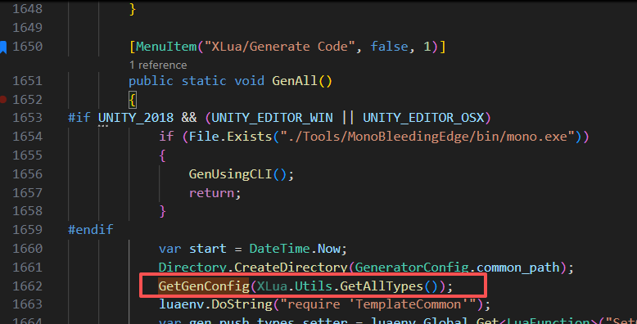This screenshot has height=324, width=637.
Task: Click Utils on line 1662
Action: (x=314, y=286)
